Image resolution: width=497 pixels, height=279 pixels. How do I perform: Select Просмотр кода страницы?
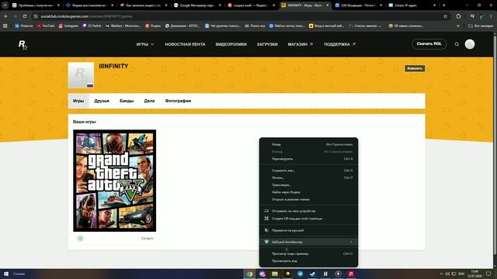point(309,253)
